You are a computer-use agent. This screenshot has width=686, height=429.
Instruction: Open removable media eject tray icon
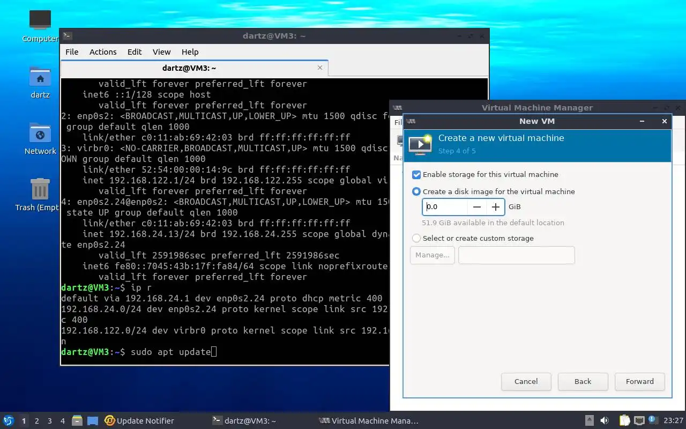point(589,420)
